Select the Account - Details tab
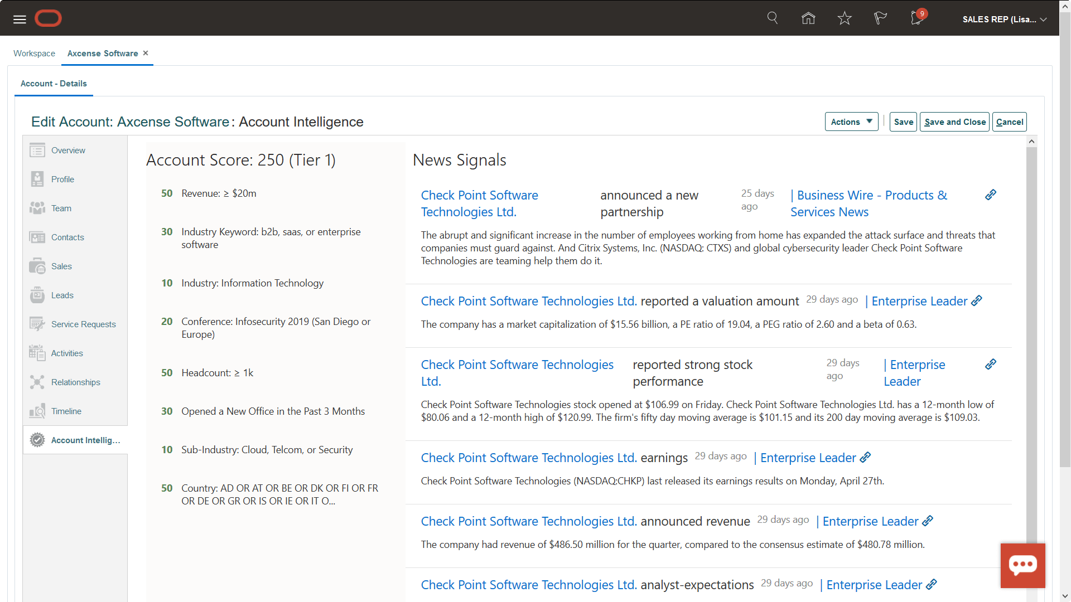The width and height of the screenshot is (1071, 602). pos(53,84)
